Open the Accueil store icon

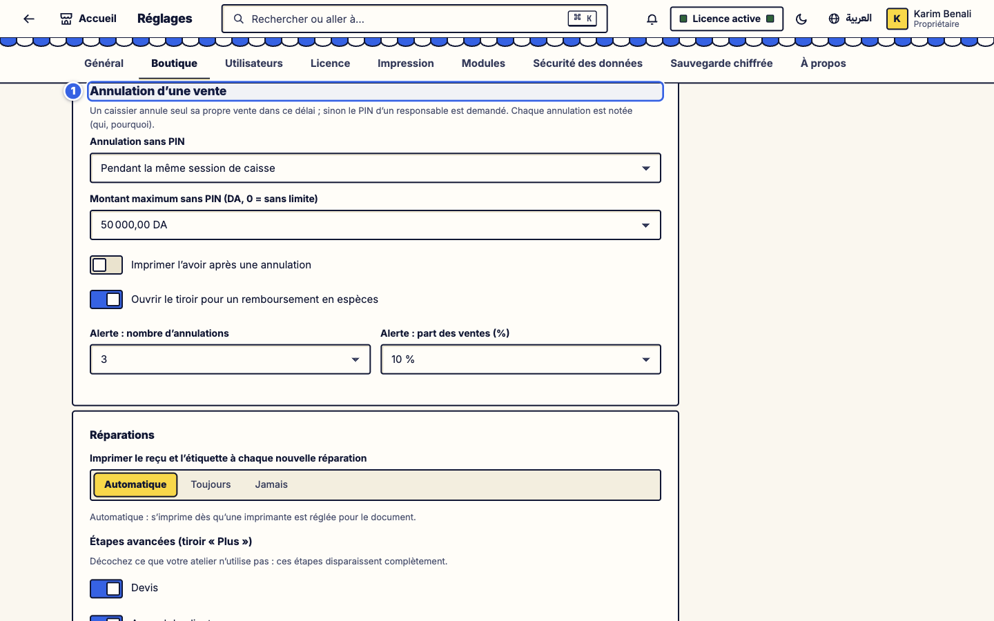point(66,19)
